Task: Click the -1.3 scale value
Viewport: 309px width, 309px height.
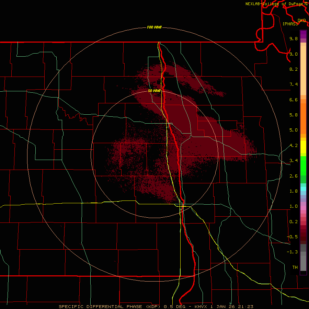Action: (x=292, y=252)
